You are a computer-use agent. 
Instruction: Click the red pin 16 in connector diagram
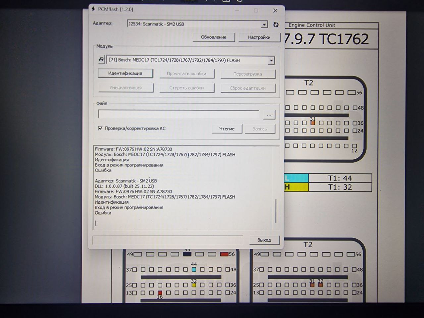pos(160,293)
